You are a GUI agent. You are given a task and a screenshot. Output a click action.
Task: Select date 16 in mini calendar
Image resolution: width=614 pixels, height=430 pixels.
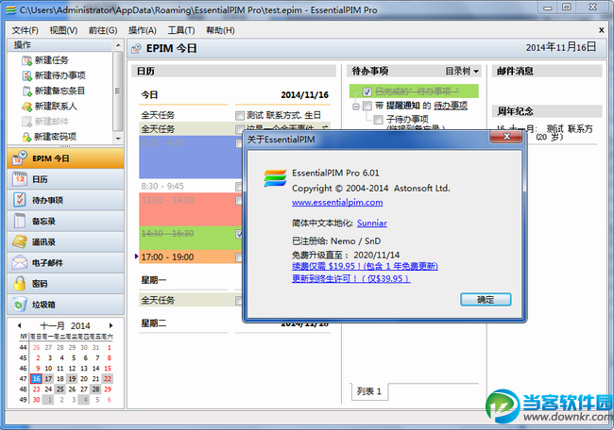coord(37,379)
